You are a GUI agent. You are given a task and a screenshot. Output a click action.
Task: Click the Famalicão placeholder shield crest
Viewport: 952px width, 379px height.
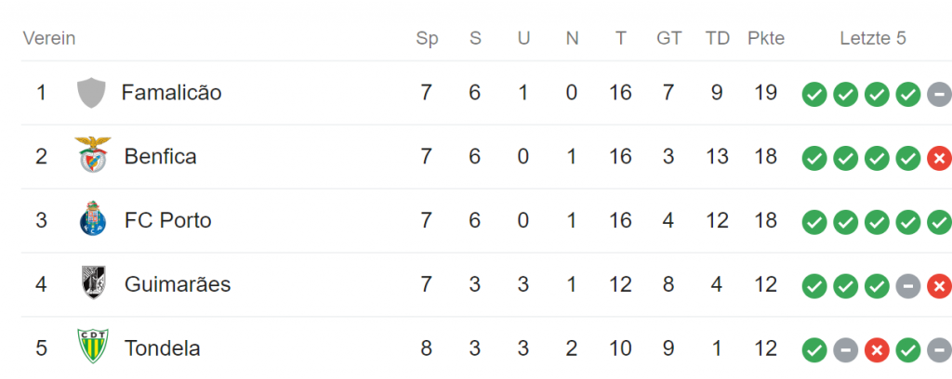(x=91, y=93)
